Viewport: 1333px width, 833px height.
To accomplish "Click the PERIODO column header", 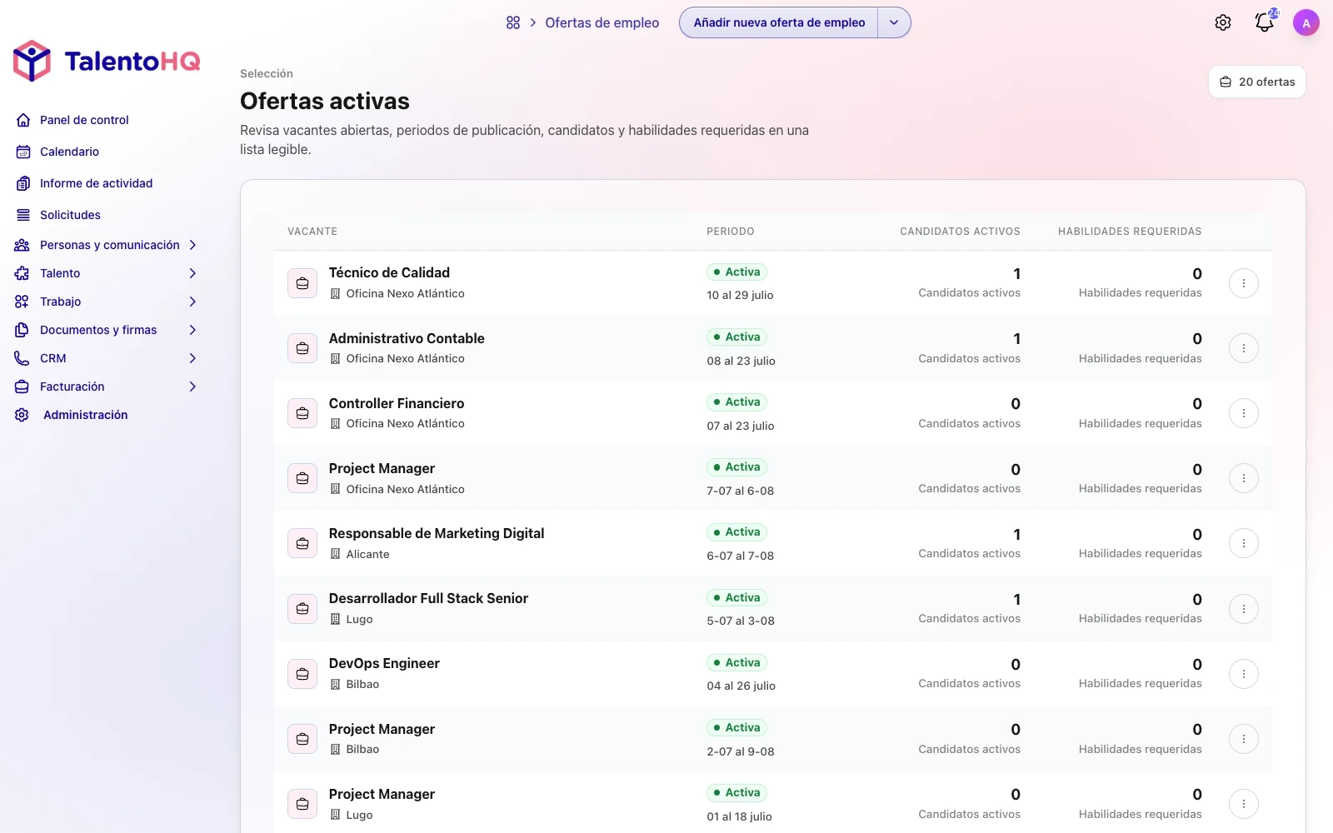I will (x=731, y=232).
